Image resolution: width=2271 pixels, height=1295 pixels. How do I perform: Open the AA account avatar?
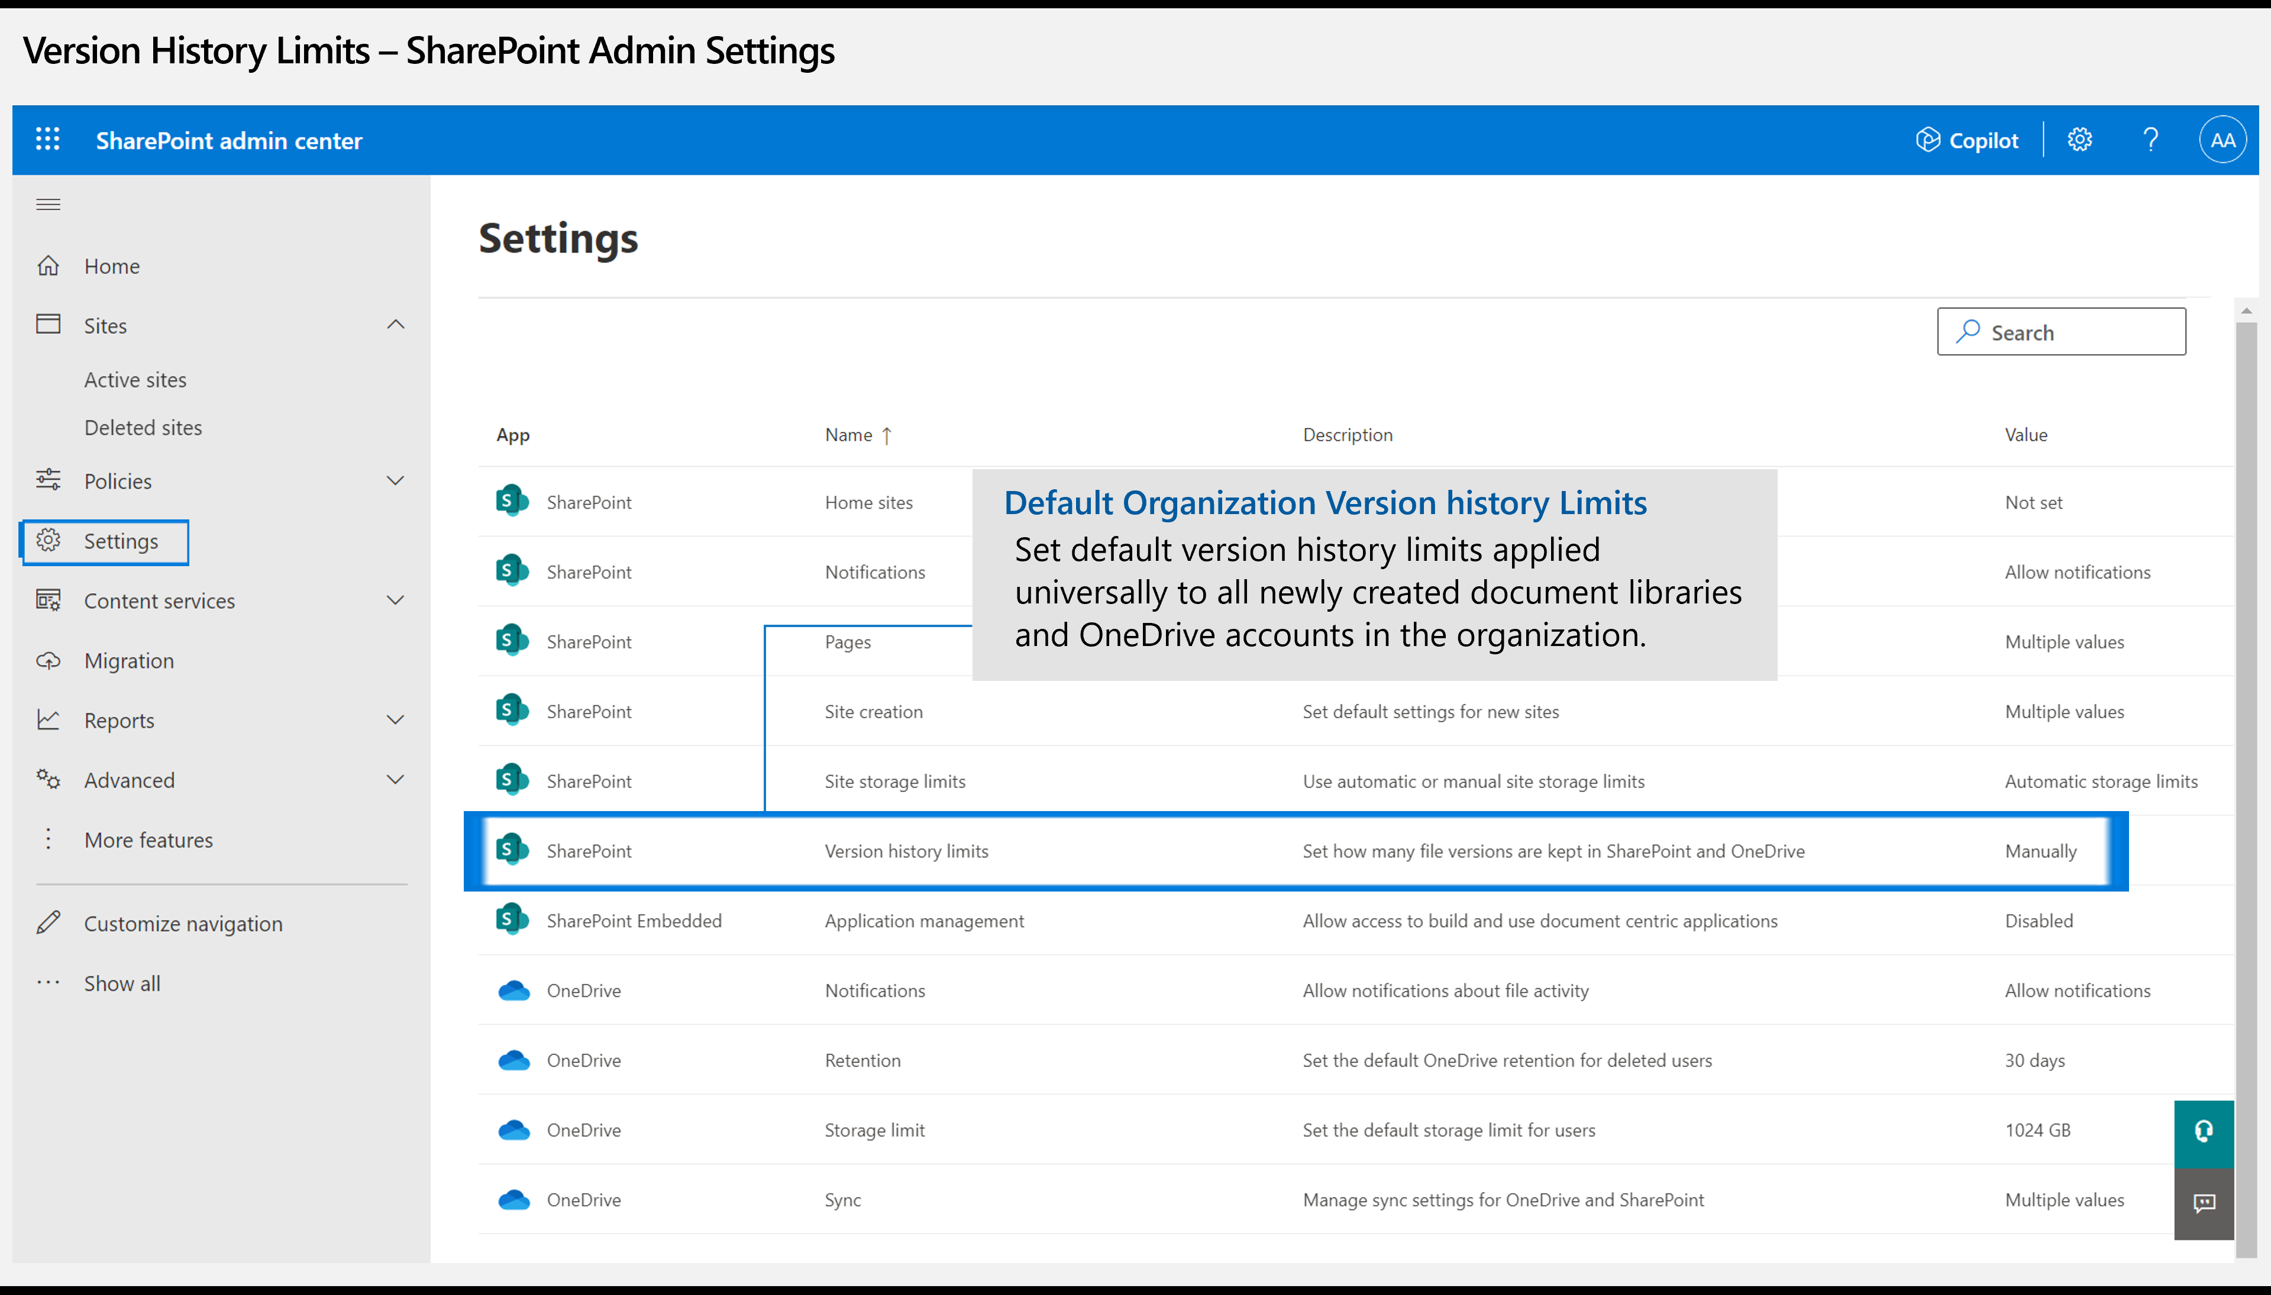(x=2222, y=140)
